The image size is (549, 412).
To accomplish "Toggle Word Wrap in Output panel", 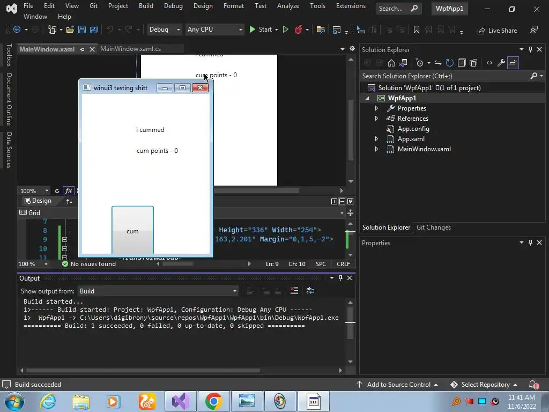I will click(x=310, y=291).
